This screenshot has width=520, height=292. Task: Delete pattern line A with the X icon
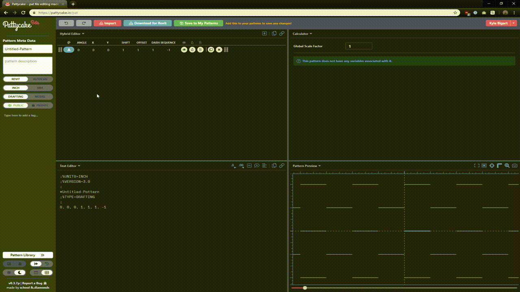[219, 49]
